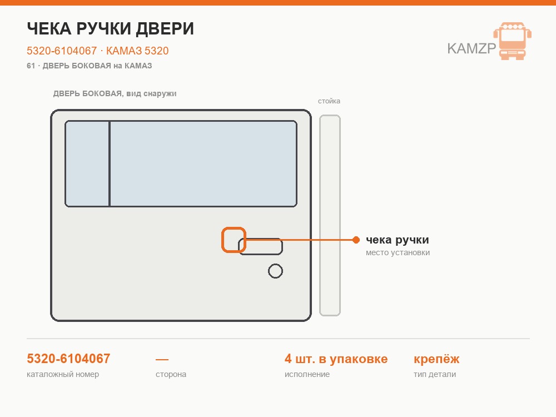The width and height of the screenshot is (556, 417).
Task: Click the caption ДВЕРЬ БОКОВАЯ, вид снаружи
Action: [x=115, y=93]
